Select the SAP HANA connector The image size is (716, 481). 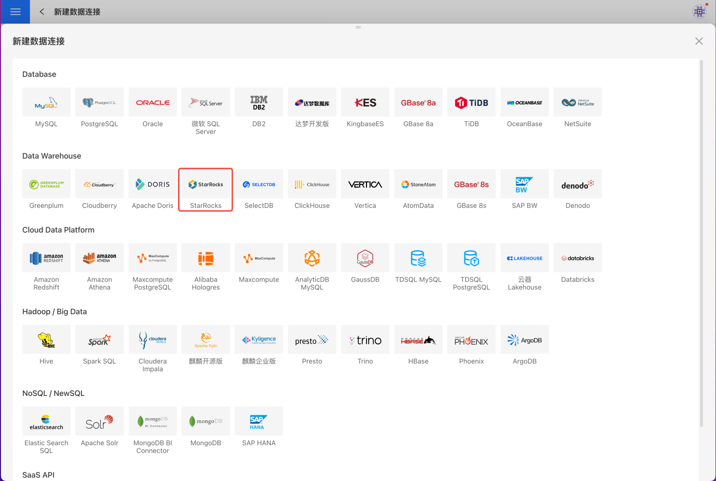pyautogui.click(x=259, y=421)
